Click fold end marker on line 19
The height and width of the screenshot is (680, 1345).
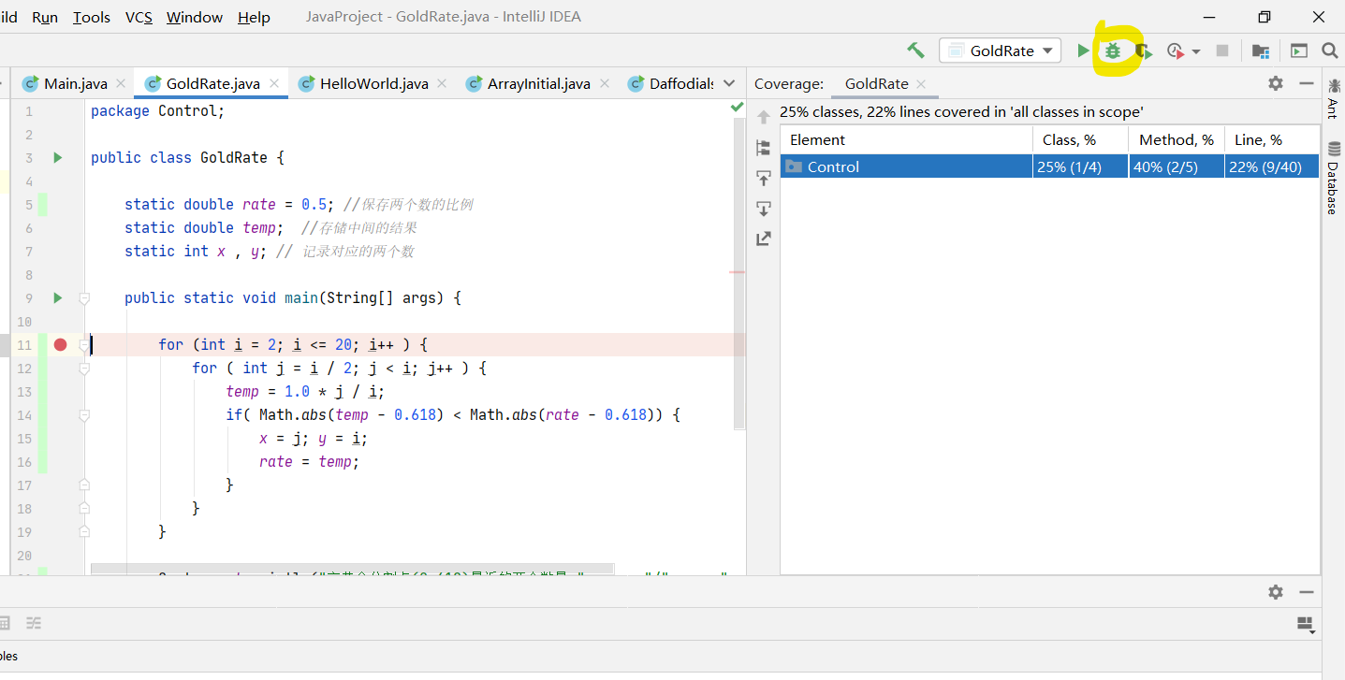(84, 532)
